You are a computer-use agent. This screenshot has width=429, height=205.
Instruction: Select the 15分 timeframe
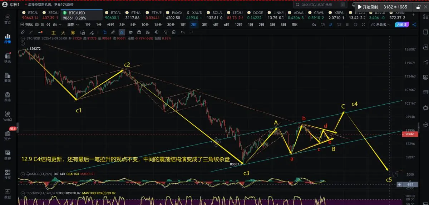(x=158, y=25)
